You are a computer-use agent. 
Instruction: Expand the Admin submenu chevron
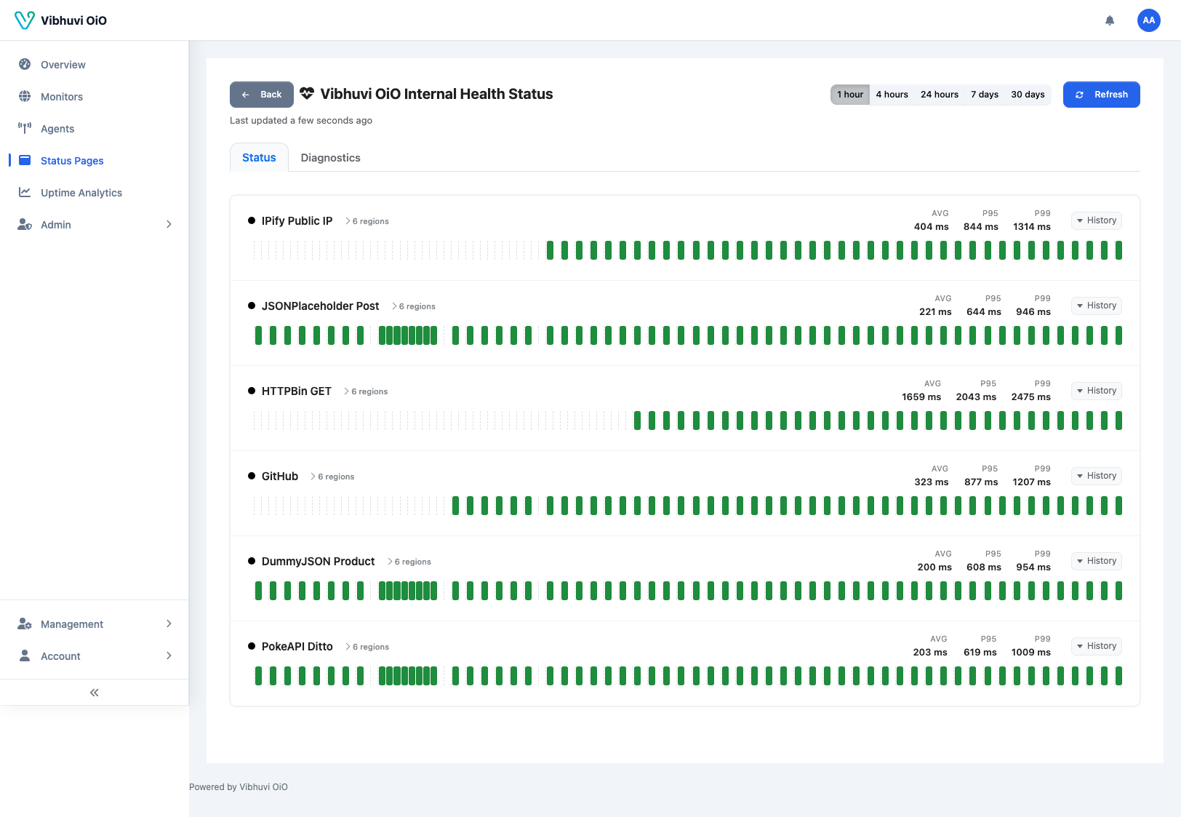click(x=169, y=224)
